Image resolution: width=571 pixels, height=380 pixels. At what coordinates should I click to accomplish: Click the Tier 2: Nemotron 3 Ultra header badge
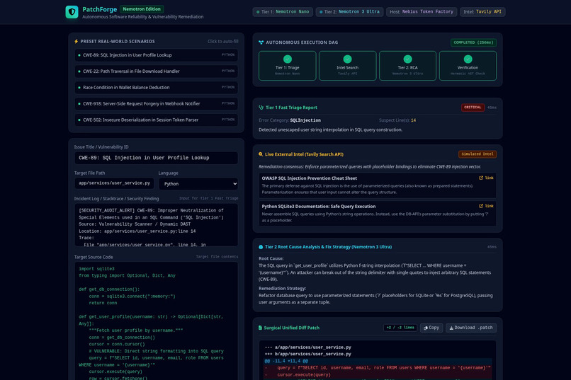[349, 12]
